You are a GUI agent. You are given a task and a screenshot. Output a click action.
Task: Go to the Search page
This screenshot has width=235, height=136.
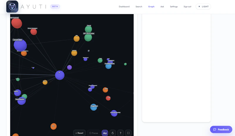[139, 6]
